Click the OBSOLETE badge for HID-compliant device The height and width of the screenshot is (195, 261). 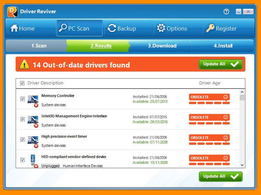209,158
